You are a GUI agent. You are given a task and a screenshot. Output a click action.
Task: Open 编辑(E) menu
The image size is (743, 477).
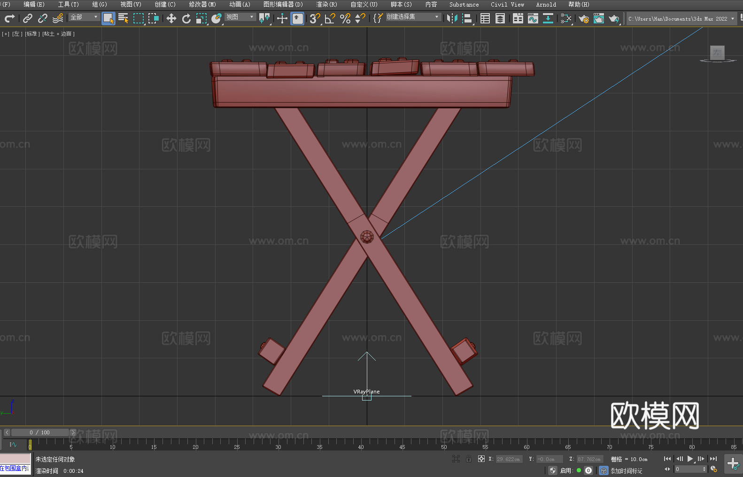coord(34,4)
